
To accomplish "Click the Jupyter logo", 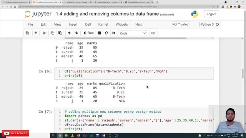I will click(x=38, y=14).
